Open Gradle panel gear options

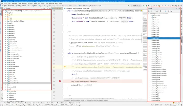[x=177, y=8]
